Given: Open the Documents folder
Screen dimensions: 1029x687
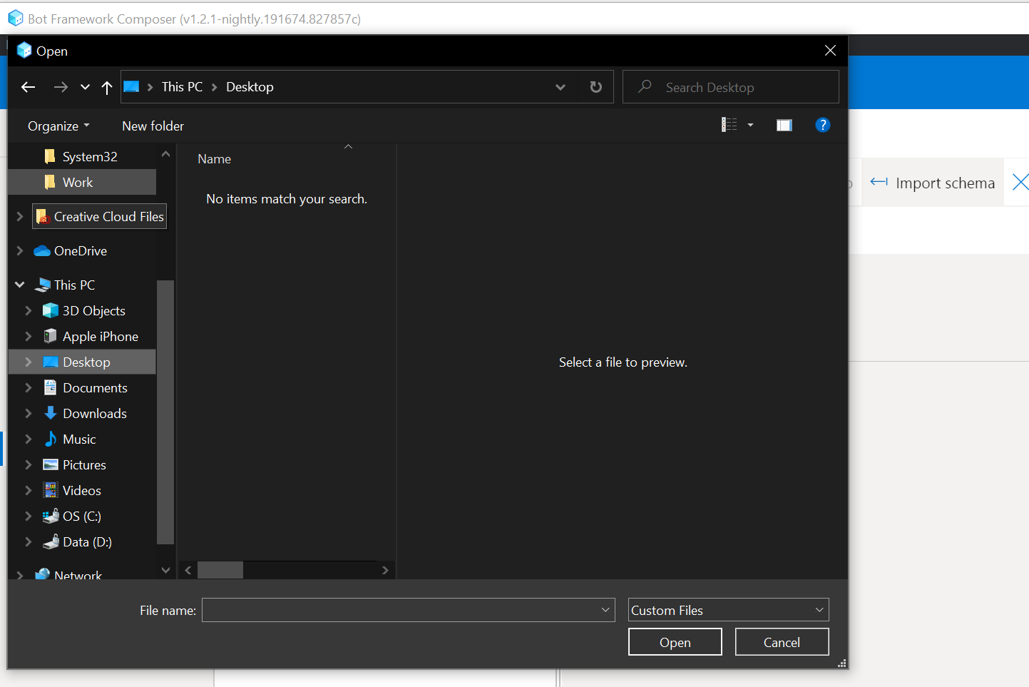Looking at the screenshot, I should (x=86, y=387).
